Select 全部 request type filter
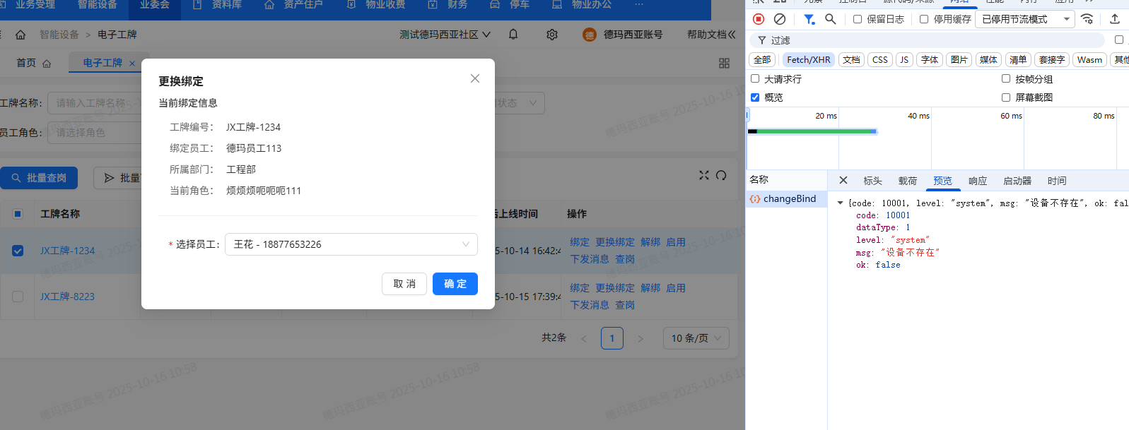Image resolution: width=1129 pixels, height=430 pixels. (762, 60)
